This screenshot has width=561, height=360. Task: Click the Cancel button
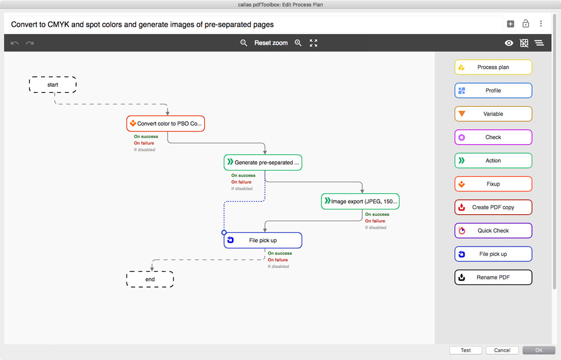(x=502, y=350)
